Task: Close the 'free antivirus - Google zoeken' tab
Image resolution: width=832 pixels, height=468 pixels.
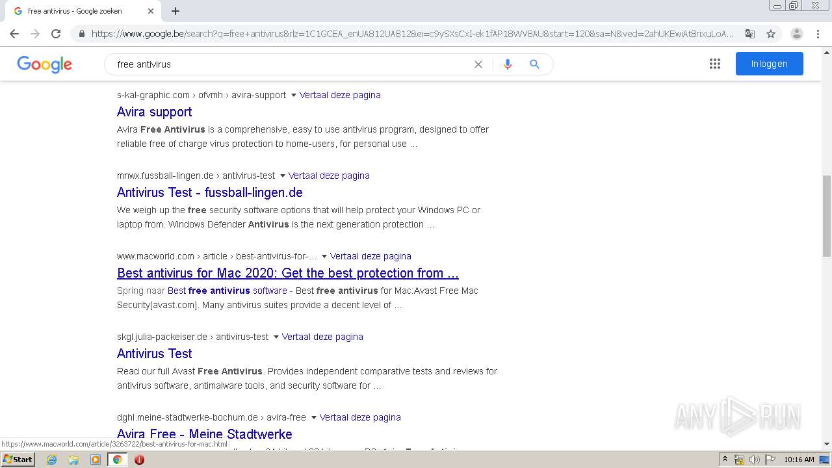Action: 151,11
